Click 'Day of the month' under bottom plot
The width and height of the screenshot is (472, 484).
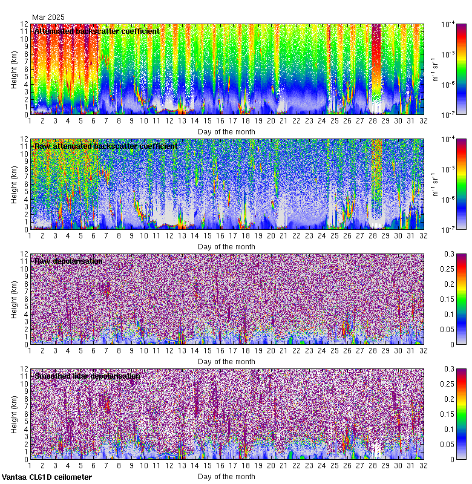click(226, 476)
